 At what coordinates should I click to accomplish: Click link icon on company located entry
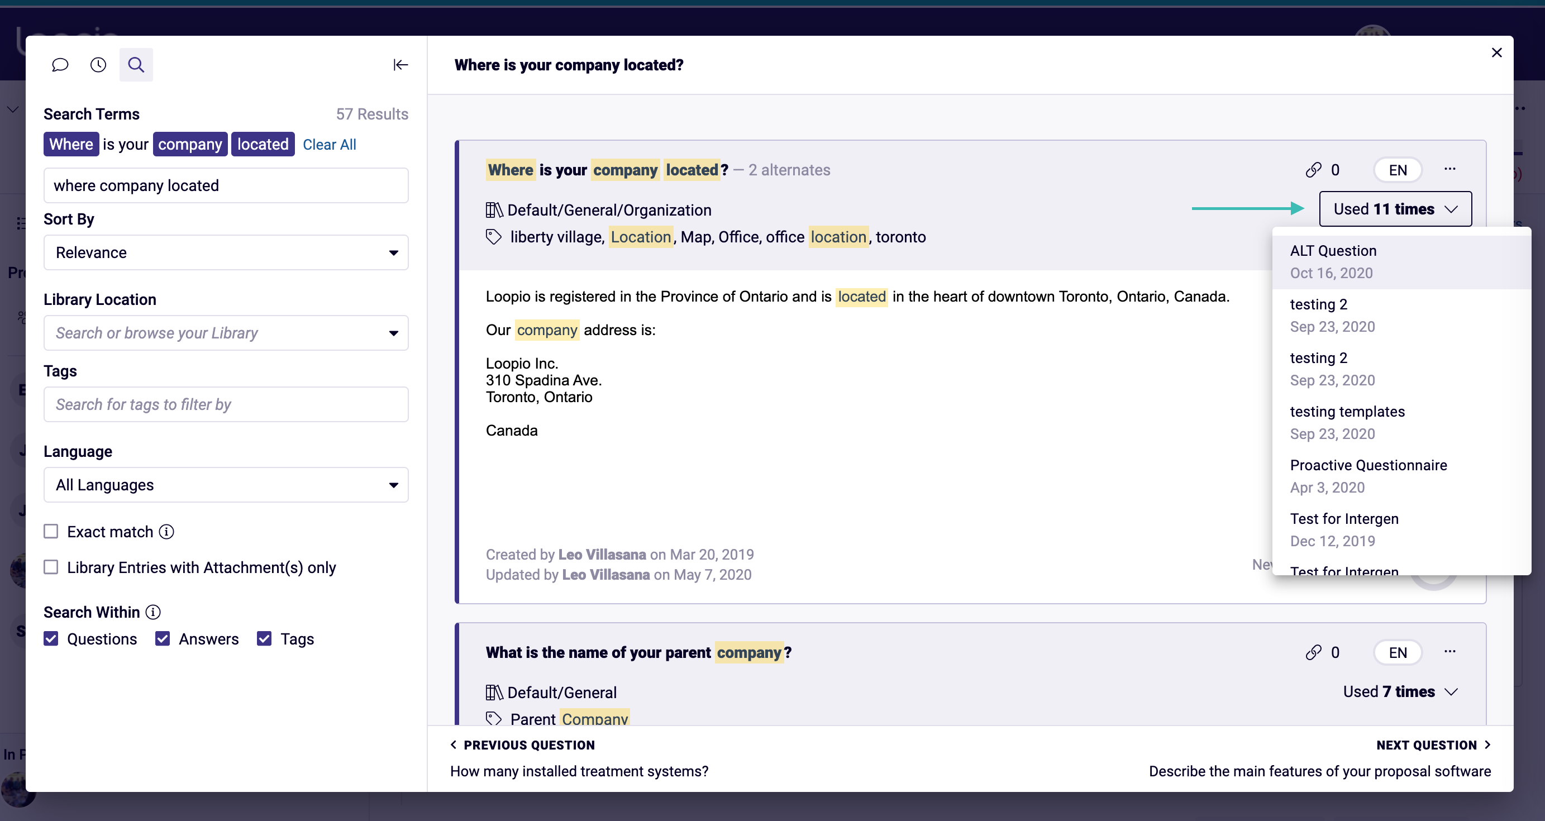coord(1314,170)
